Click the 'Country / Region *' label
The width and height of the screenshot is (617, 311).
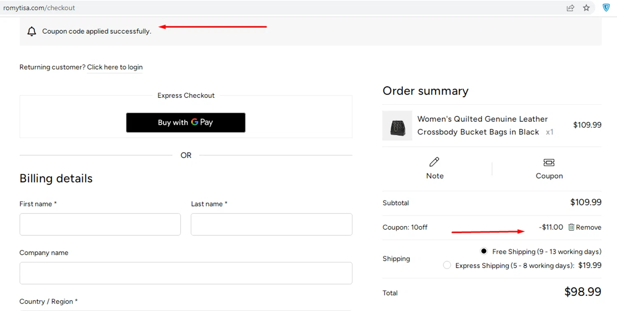(x=49, y=302)
